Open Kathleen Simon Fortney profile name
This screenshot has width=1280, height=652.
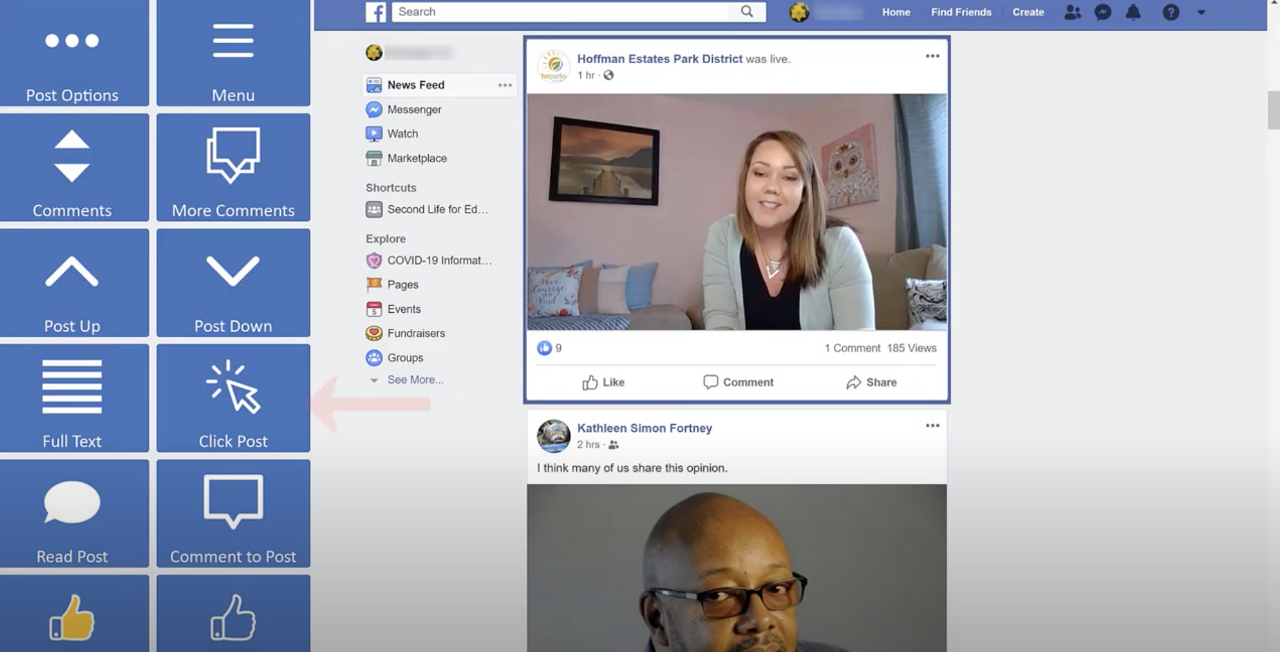[644, 428]
